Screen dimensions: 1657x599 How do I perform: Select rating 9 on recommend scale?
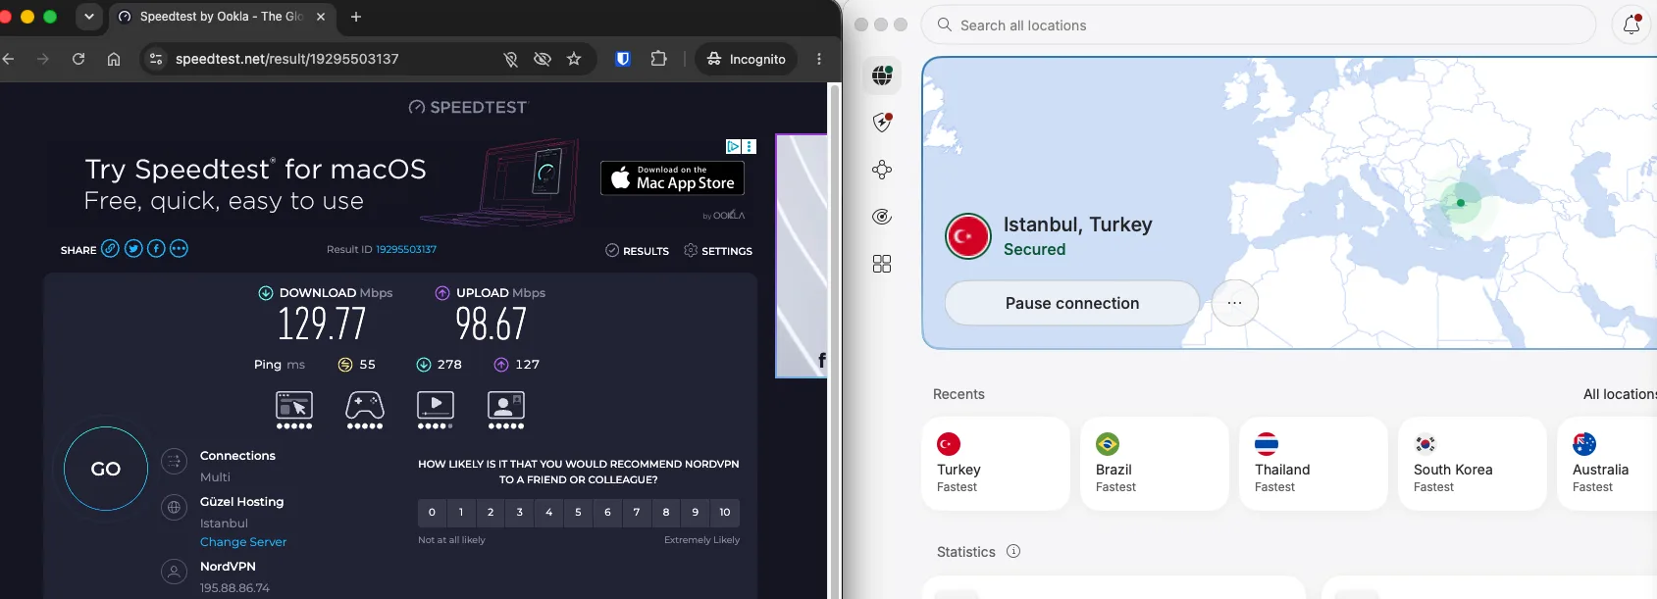[696, 512]
